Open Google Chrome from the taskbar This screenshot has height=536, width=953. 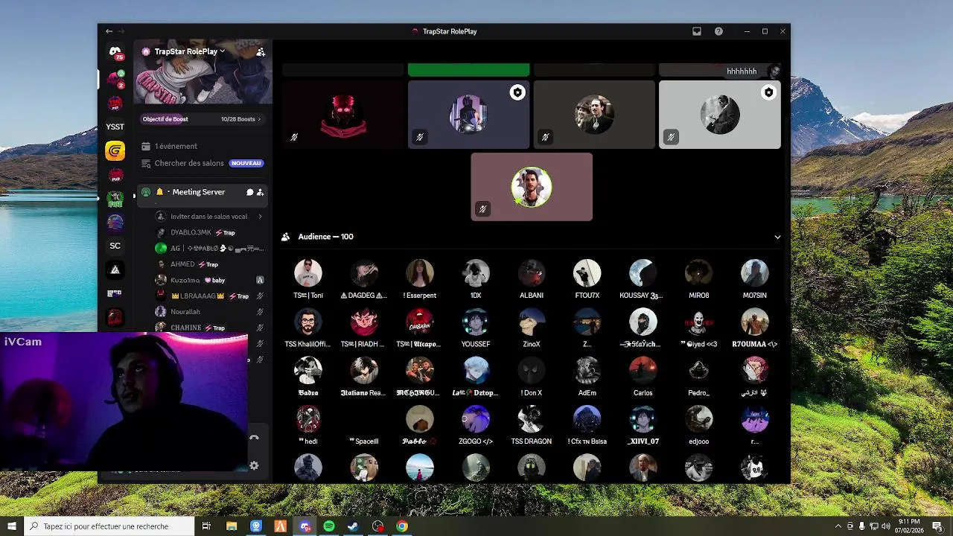click(x=402, y=526)
